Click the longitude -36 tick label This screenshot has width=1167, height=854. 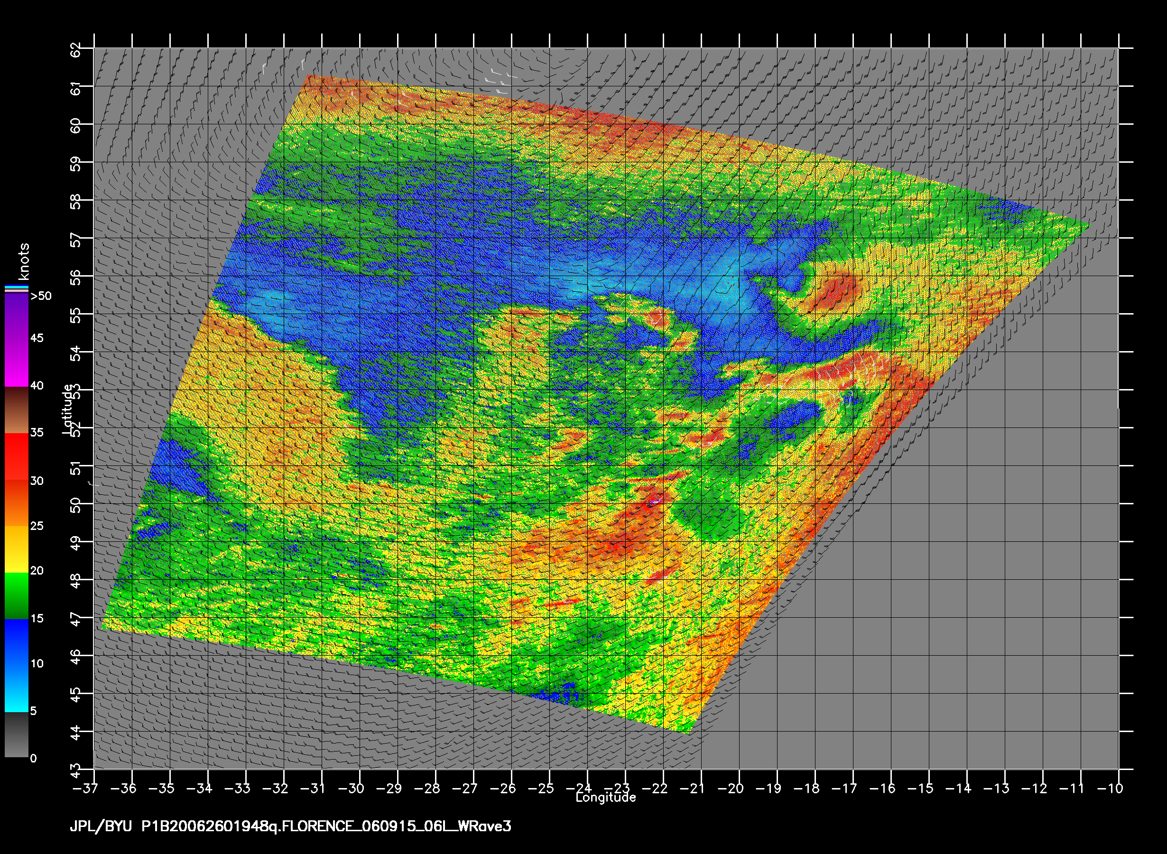124,789
